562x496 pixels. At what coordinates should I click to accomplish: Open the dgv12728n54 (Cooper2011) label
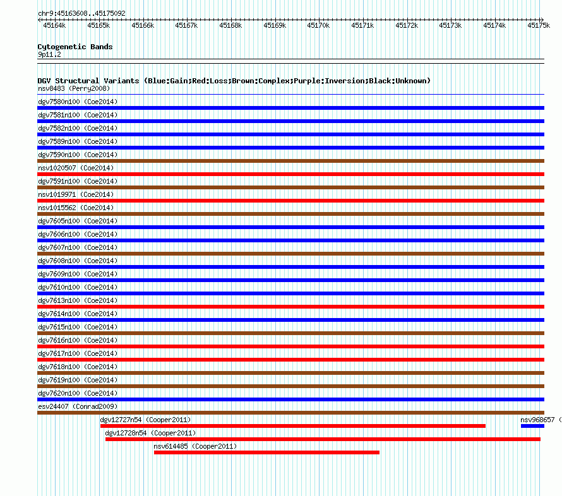coord(150,433)
